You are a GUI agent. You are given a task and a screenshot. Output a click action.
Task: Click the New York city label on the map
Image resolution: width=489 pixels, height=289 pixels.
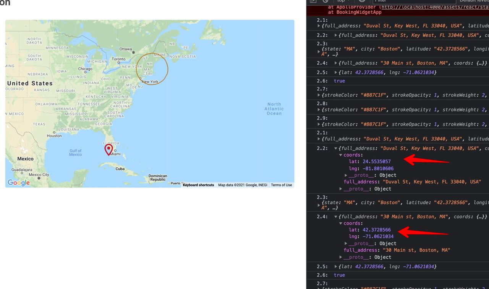150,82
